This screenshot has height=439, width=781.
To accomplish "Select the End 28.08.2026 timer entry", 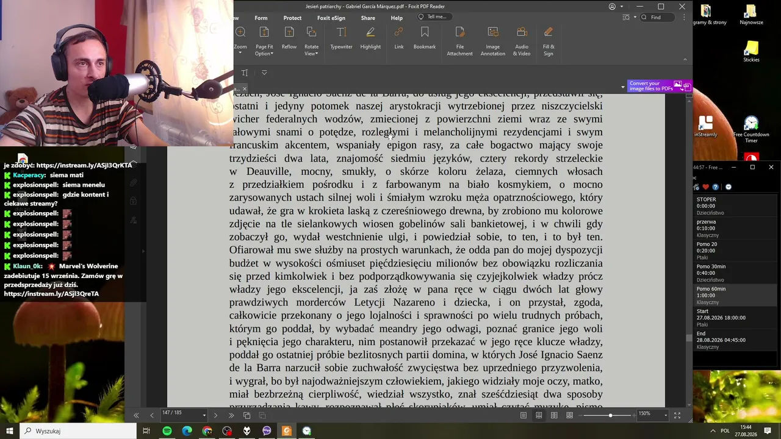I will coord(734,340).
